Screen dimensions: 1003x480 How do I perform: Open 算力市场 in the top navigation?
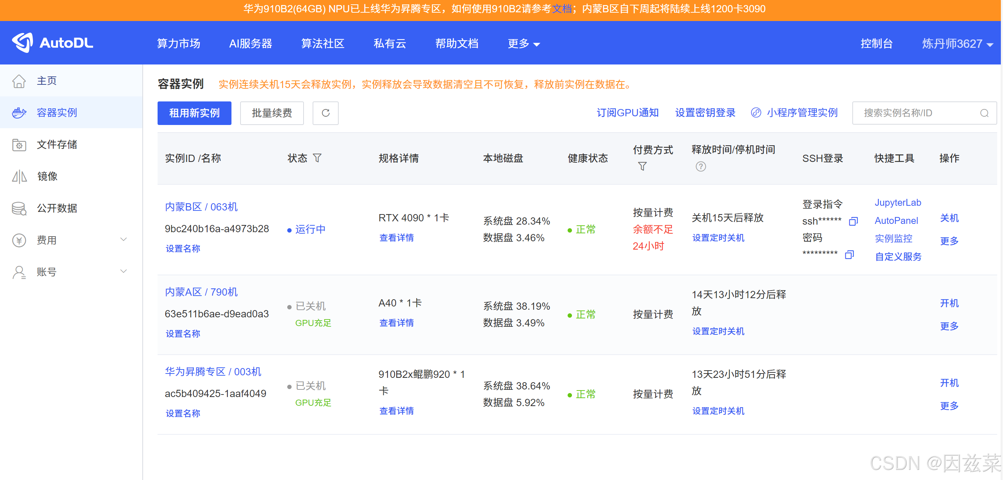178,43
